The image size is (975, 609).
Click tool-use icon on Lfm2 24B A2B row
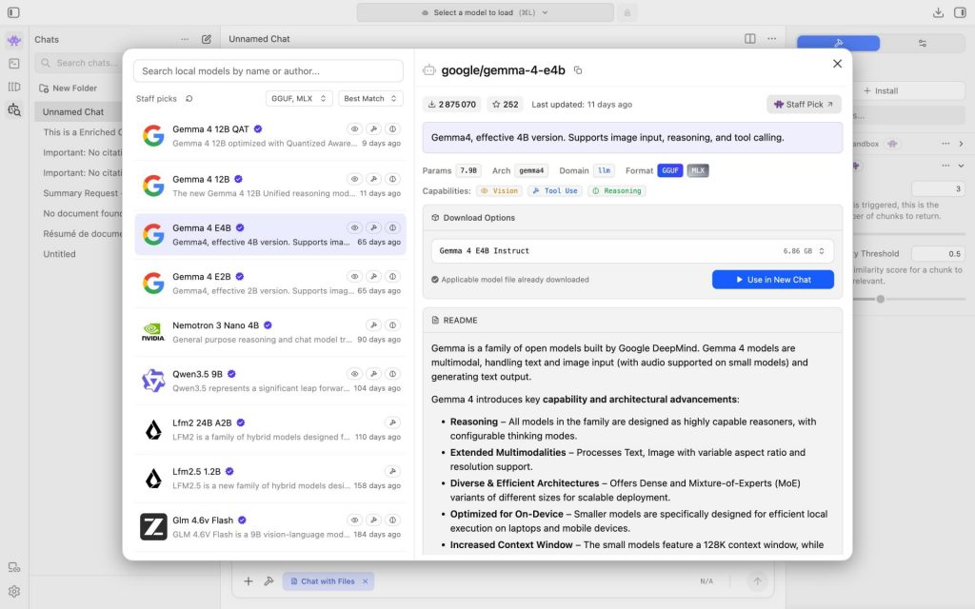pos(392,422)
